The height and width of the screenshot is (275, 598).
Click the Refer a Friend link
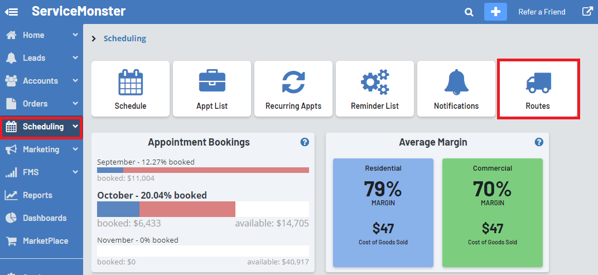(x=542, y=12)
